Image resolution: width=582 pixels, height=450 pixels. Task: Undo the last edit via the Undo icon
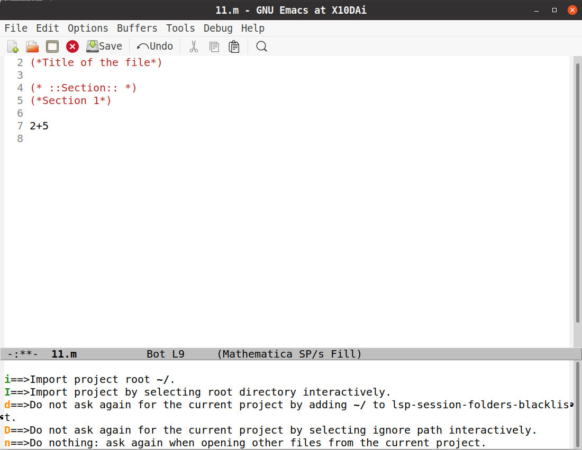154,46
